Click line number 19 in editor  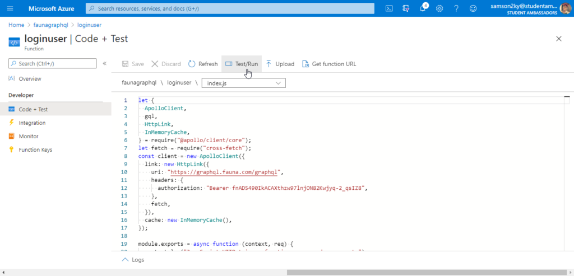(x=124, y=244)
